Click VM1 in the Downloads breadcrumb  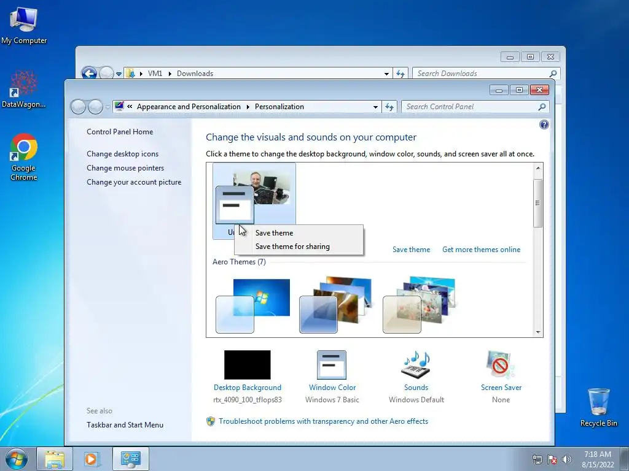click(x=155, y=74)
